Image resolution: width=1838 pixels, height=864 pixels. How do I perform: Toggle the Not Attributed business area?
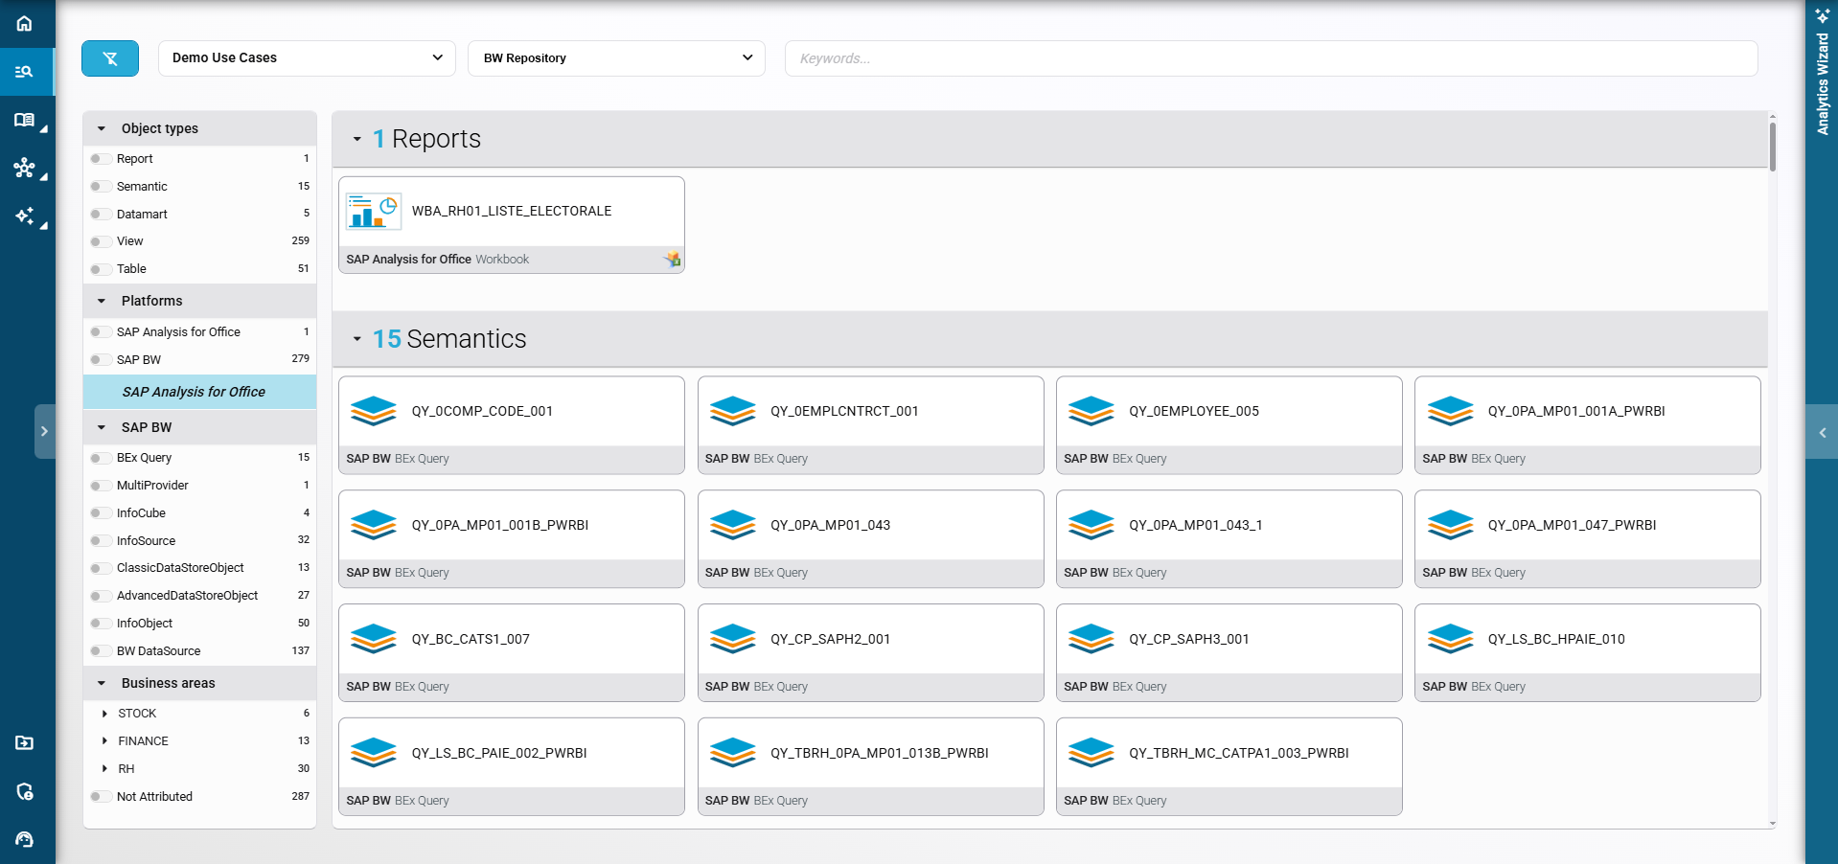coord(99,797)
